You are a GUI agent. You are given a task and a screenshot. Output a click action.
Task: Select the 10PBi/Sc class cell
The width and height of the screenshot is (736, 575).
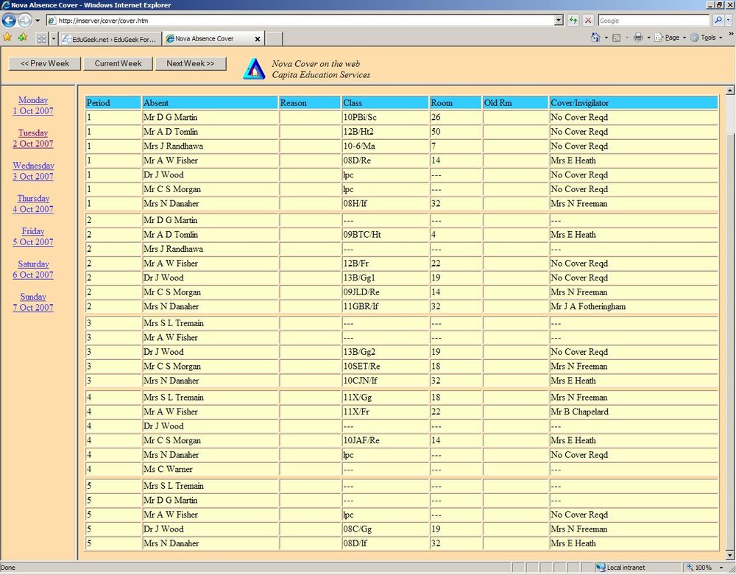[384, 117]
